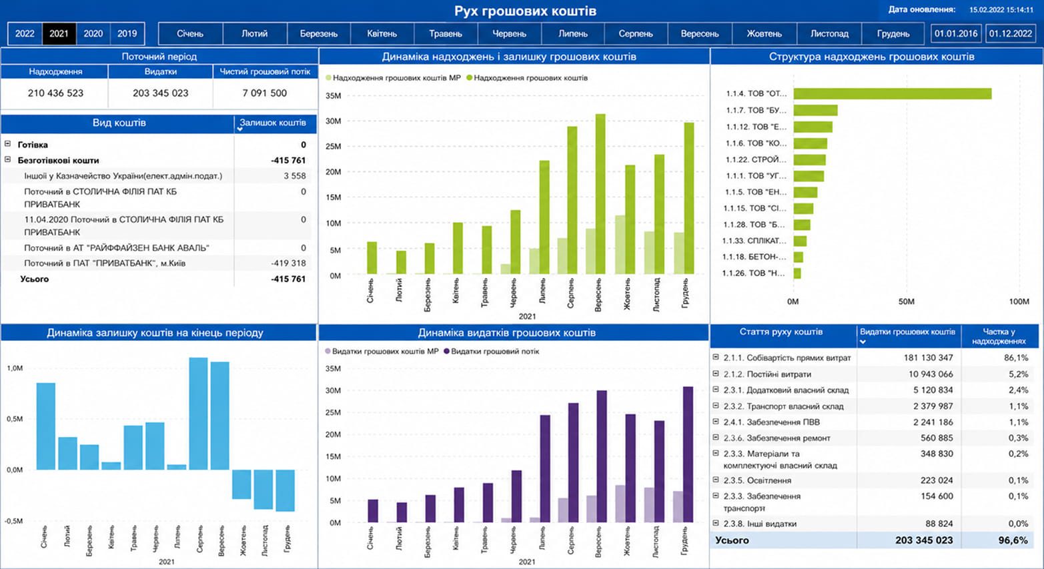Click the update timestamp 15.02.2022 15:14:11

pyautogui.click(x=1001, y=10)
